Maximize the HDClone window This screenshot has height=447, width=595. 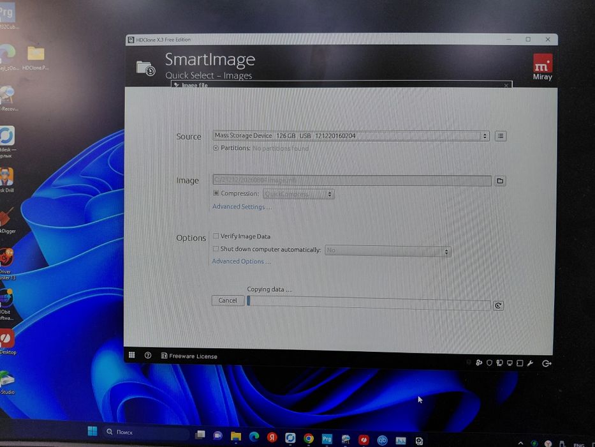tap(528, 39)
